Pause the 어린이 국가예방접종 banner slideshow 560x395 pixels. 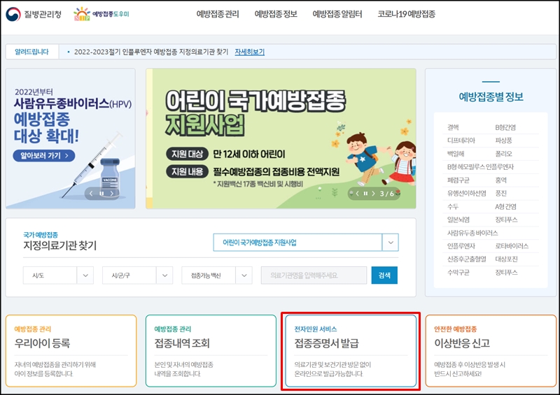click(365, 194)
